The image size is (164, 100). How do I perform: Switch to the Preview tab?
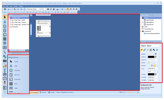pos(43,92)
